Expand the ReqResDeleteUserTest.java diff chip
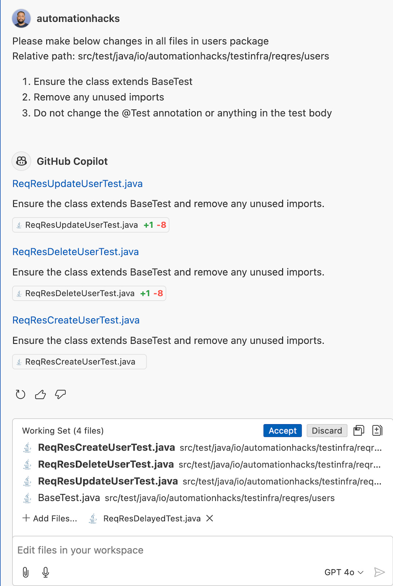 coord(89,293)
